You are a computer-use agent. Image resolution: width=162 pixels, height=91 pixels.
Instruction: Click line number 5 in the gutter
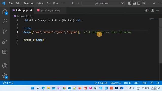coord(17,36)
